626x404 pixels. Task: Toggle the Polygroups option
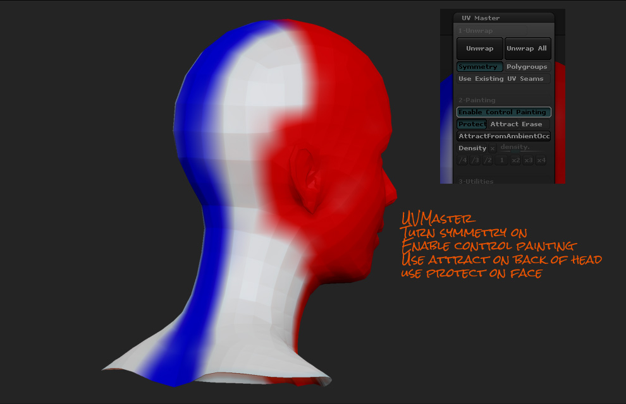point(527,66)
